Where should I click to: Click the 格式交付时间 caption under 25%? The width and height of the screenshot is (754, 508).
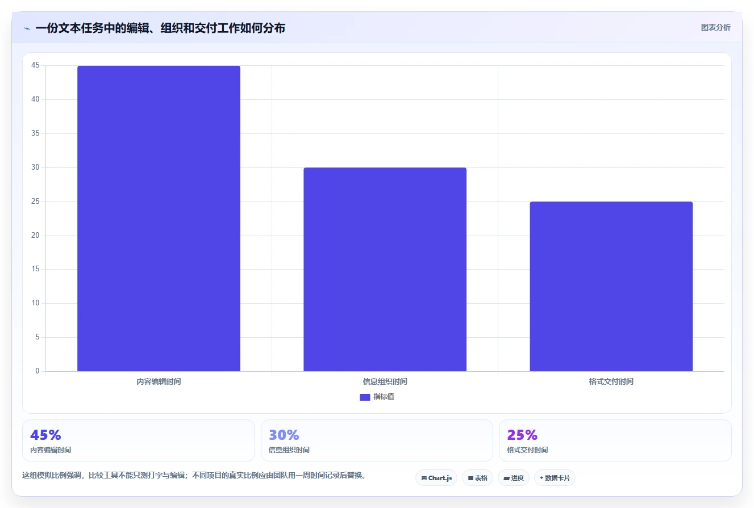pyautogui.click(x=527, y=450)
